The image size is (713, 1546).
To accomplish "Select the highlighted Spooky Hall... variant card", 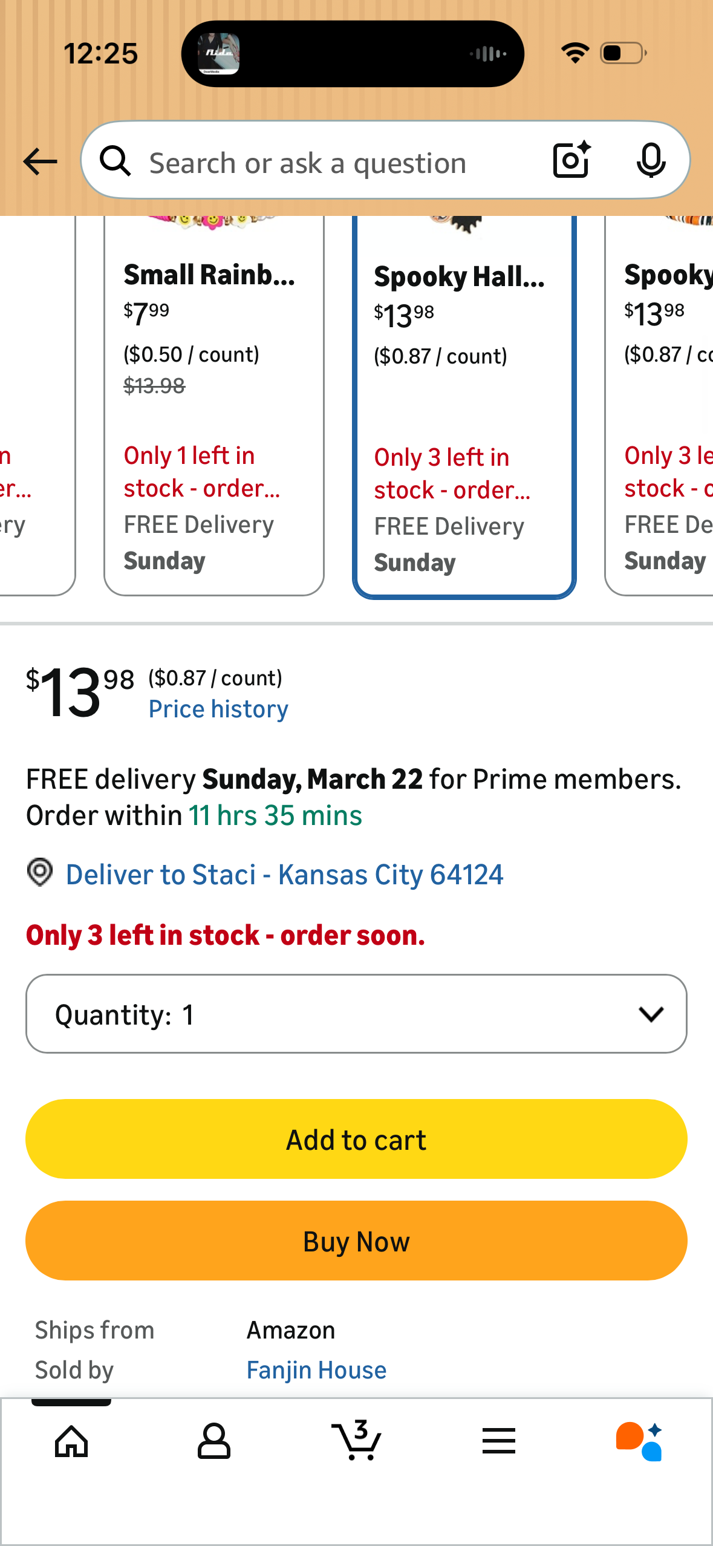I will point(464,406).
